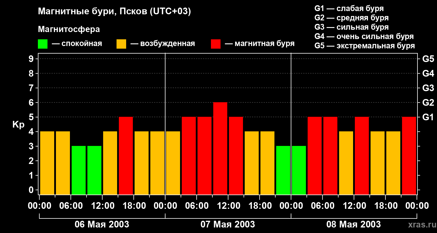
Task: Click the 9 tick label on Kp axis
Action: tap(32, 59)
